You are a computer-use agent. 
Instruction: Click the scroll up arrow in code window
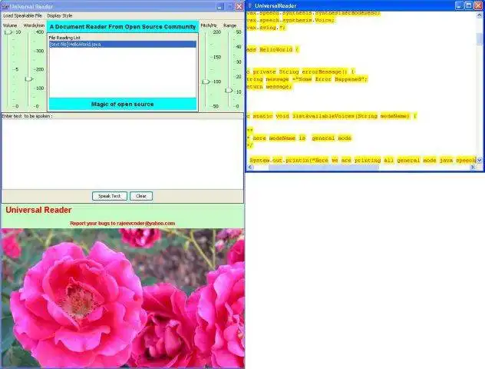click(479, 15)
